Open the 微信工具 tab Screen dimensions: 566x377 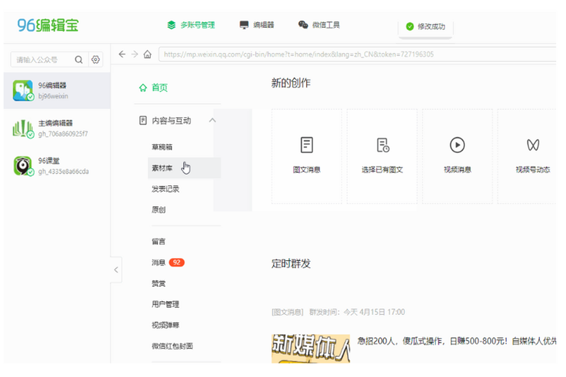(x=319, y=25)
